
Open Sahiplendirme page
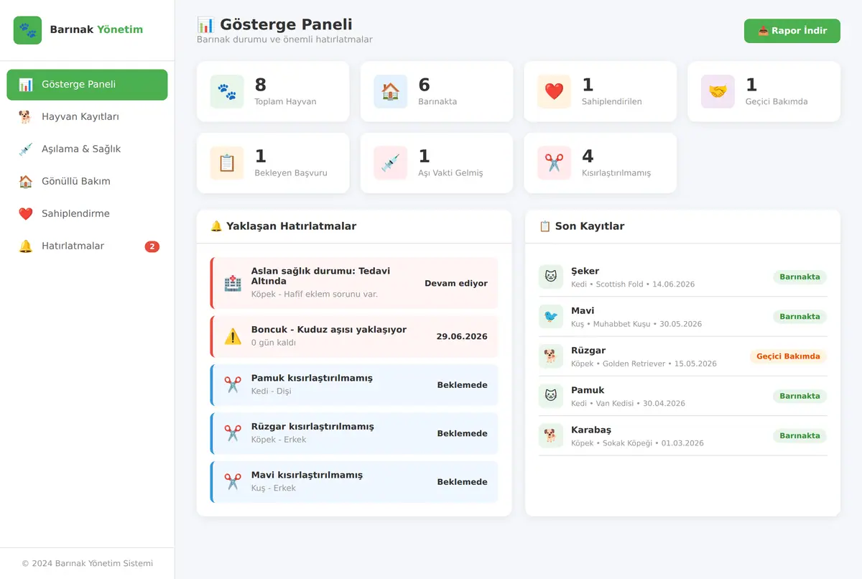87,214
